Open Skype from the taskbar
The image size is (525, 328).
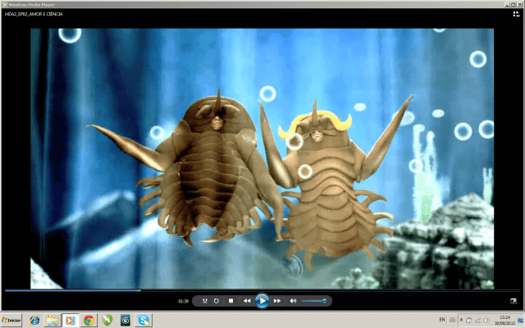tap(144, 320)
